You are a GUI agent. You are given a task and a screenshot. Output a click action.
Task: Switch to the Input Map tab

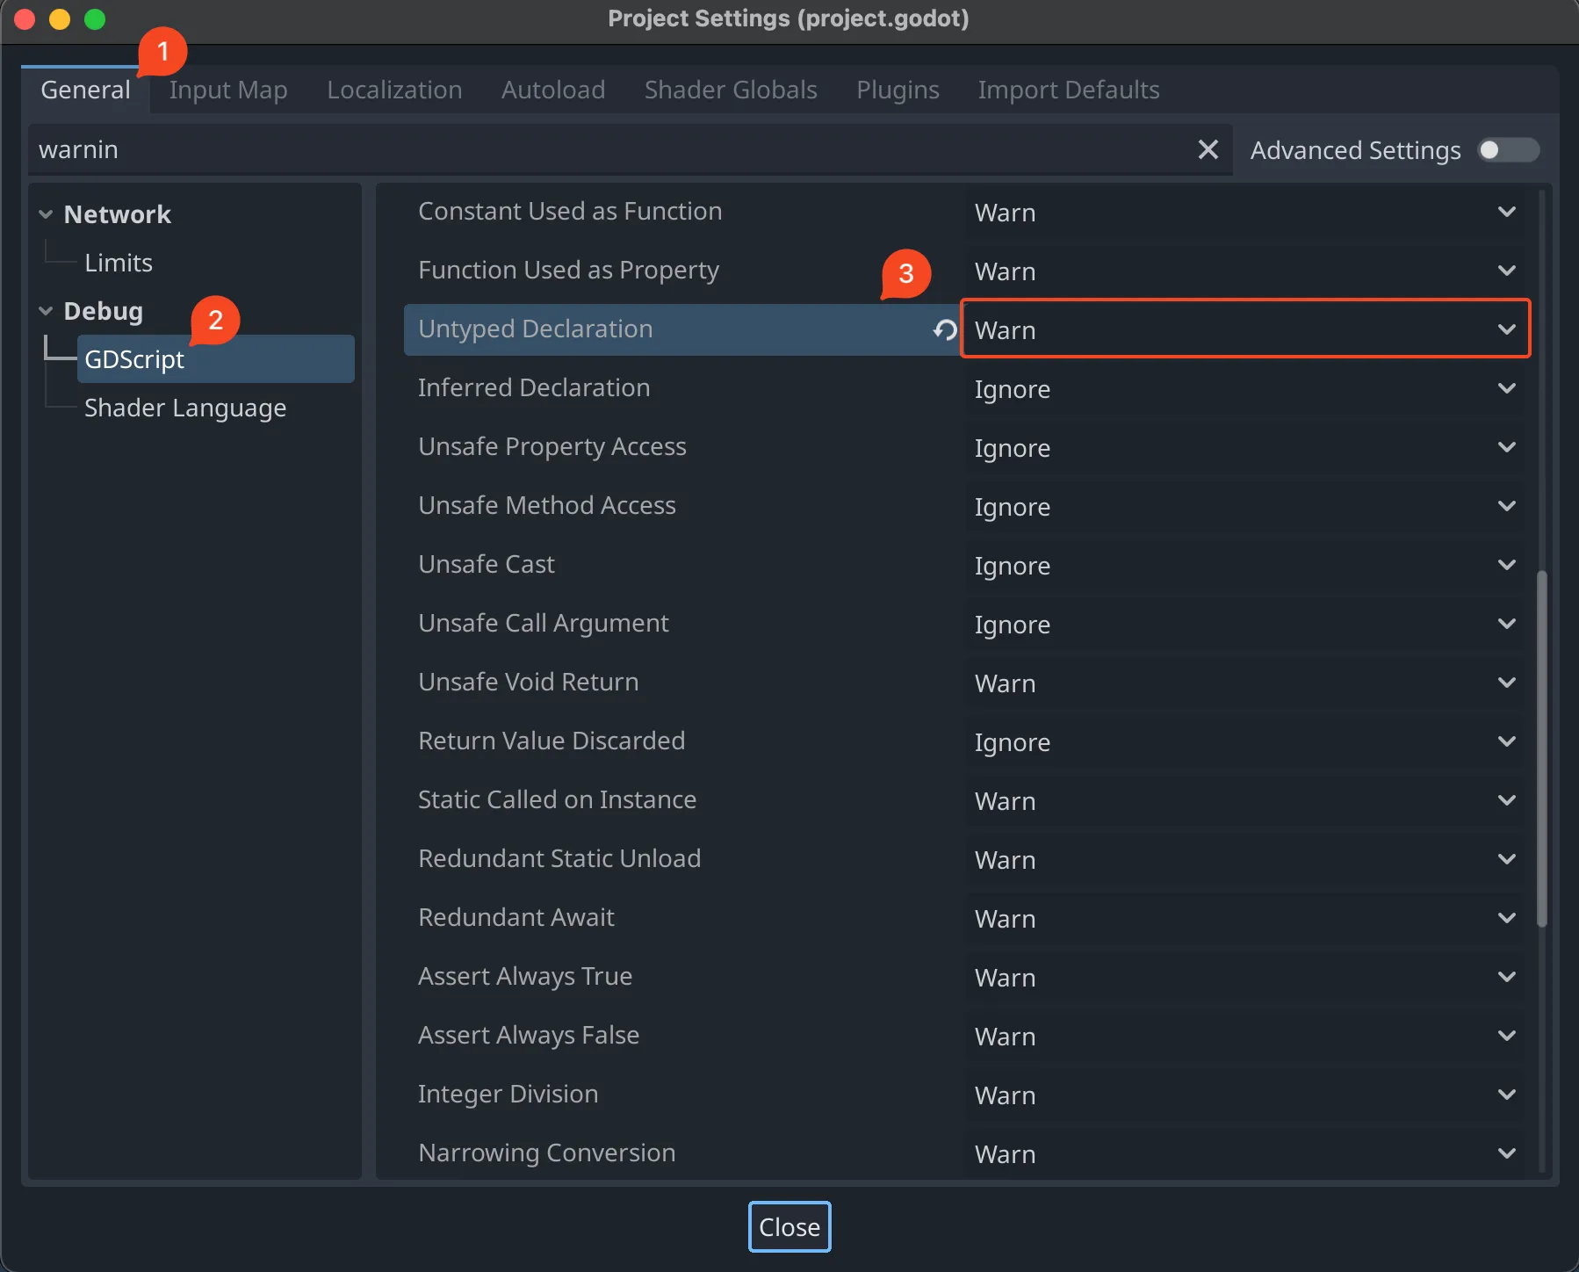228,90
